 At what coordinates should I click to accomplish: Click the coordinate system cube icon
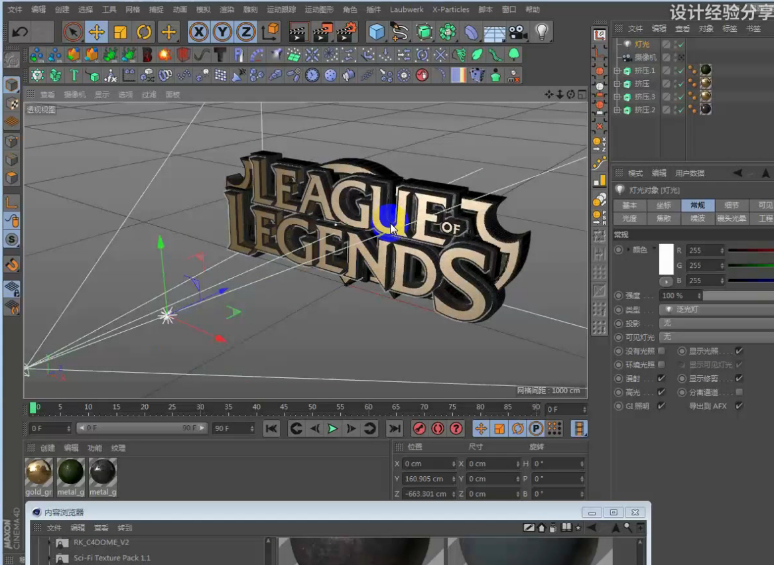pos(271,32)
